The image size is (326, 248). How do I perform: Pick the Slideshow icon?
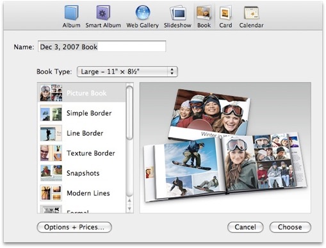tap(177, 13)
